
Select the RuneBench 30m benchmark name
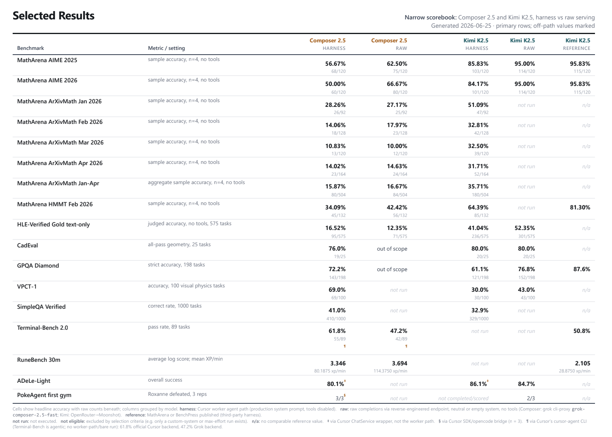coord(39,360)
